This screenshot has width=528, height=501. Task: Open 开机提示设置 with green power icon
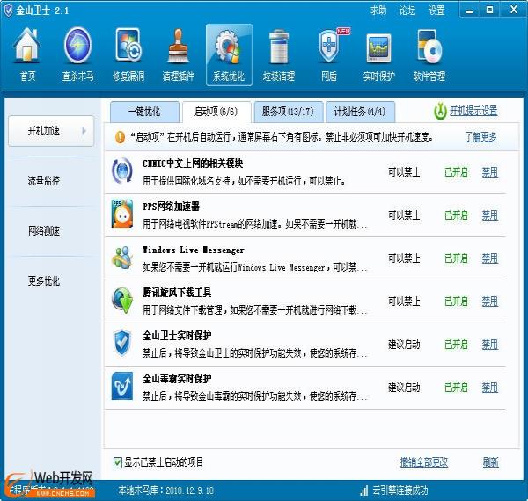[465, 112]
